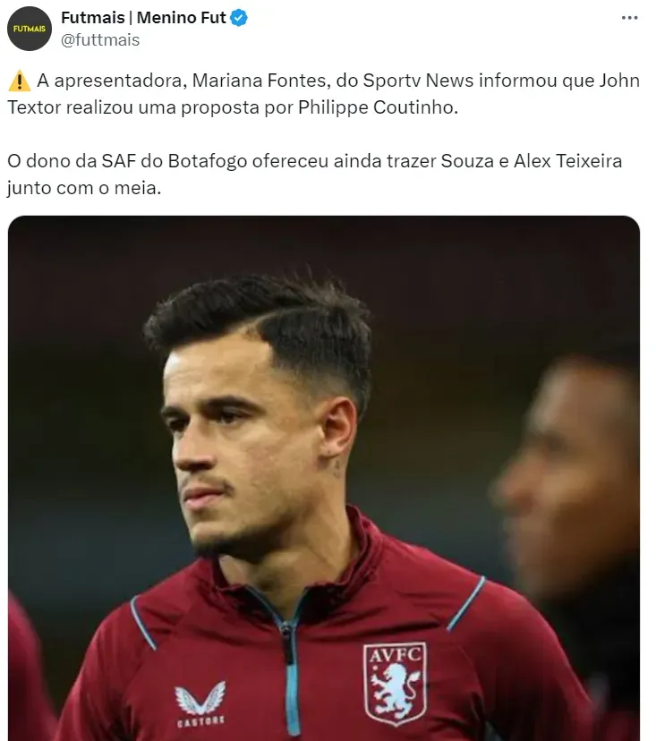The image size is (656, 741).
Task: Open the Futmais profile avatar
Action: 30,29
